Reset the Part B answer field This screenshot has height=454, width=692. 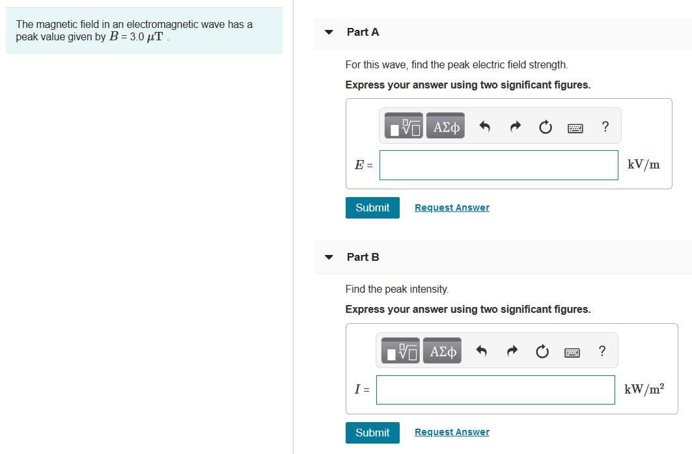coord(542,351)
